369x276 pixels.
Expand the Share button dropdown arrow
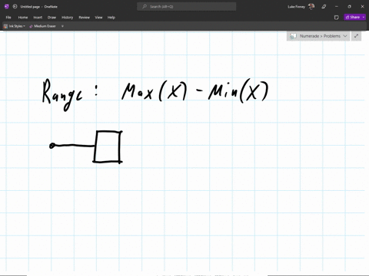[x=364, y=17]
